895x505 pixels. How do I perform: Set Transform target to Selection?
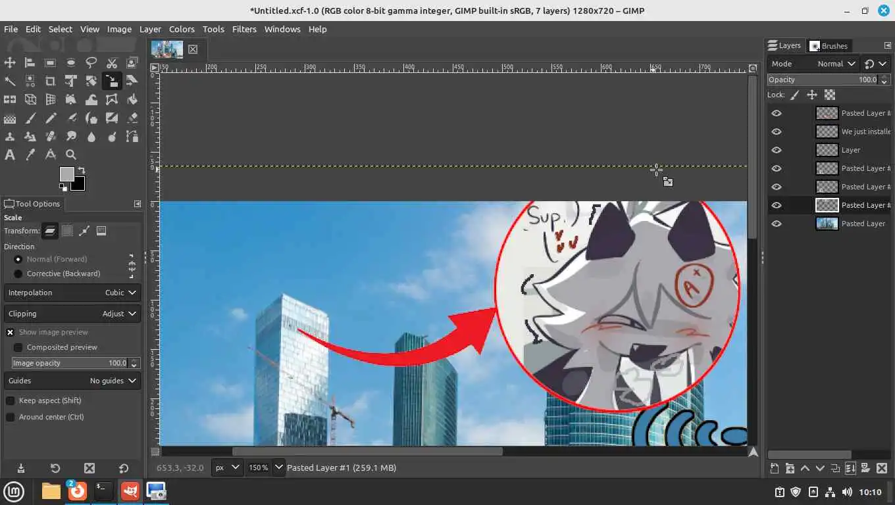(67, 231)
